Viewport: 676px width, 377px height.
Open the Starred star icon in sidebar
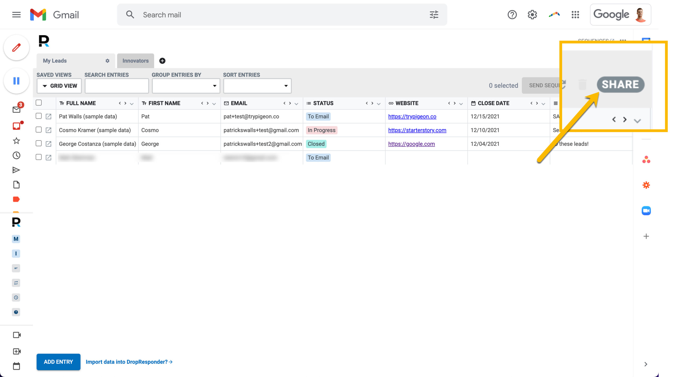16,141
